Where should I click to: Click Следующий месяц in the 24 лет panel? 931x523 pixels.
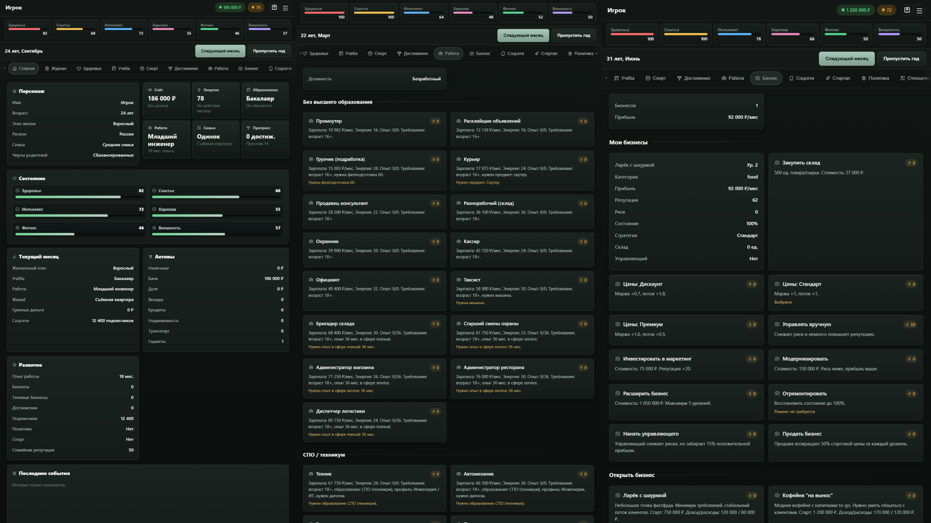click(220, 51)
